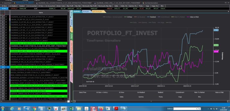
Task: Click the strategy icon in row 36
Action: (6, 96)
